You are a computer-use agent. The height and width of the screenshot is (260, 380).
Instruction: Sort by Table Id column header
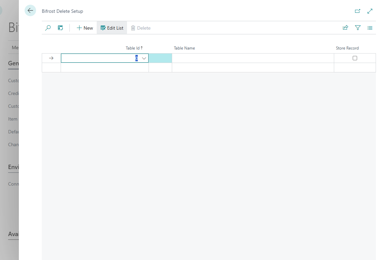(134, 48)
